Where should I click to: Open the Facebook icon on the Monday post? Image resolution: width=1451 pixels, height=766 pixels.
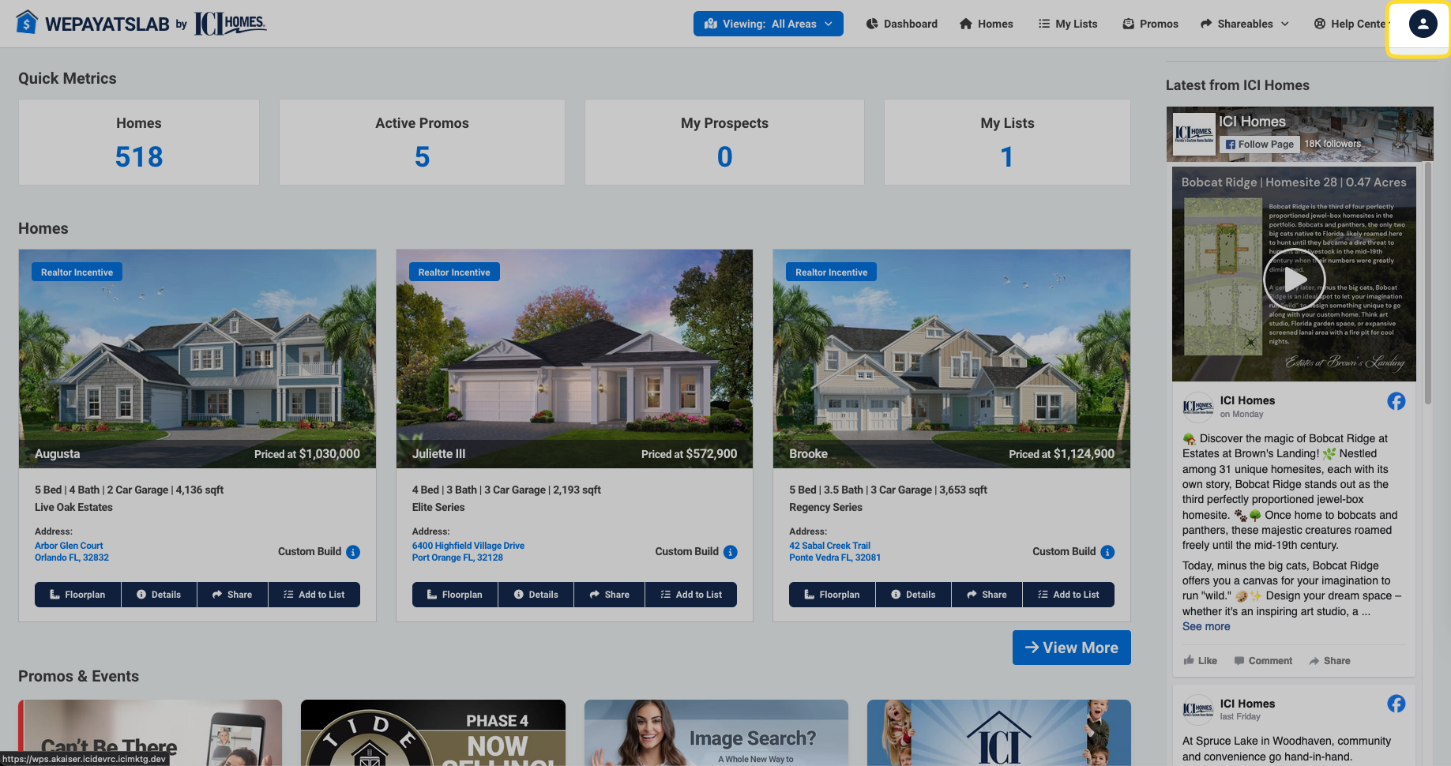point(1396,401)
